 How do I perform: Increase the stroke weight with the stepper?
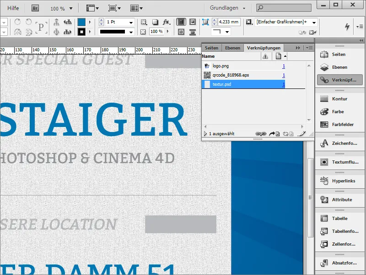point(101,20)
